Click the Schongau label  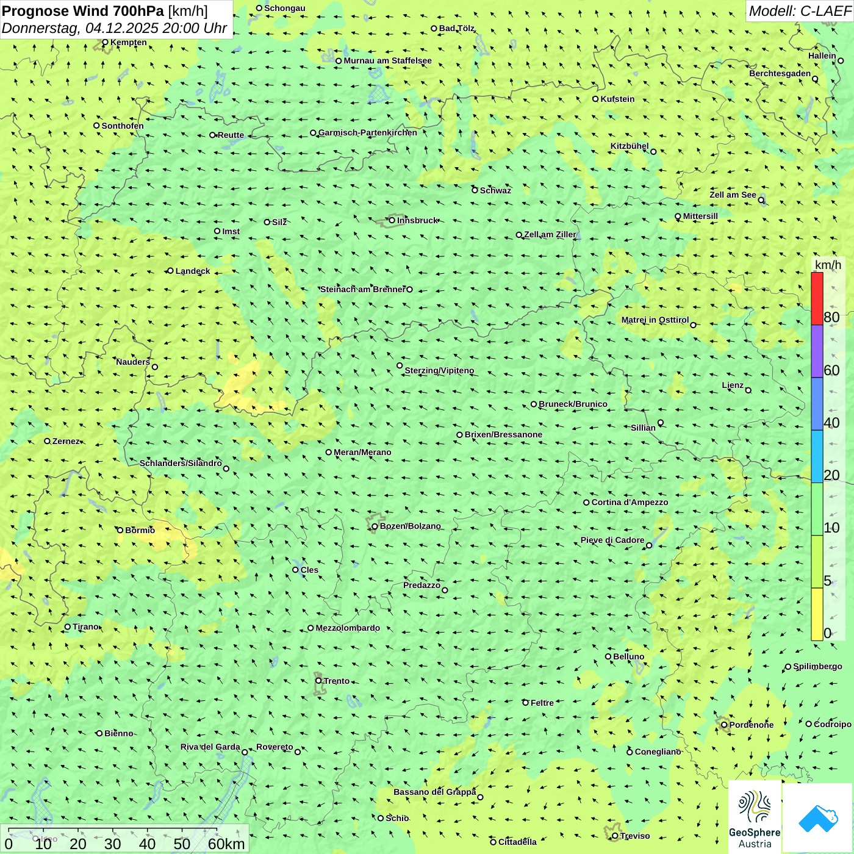pos(284,9)
